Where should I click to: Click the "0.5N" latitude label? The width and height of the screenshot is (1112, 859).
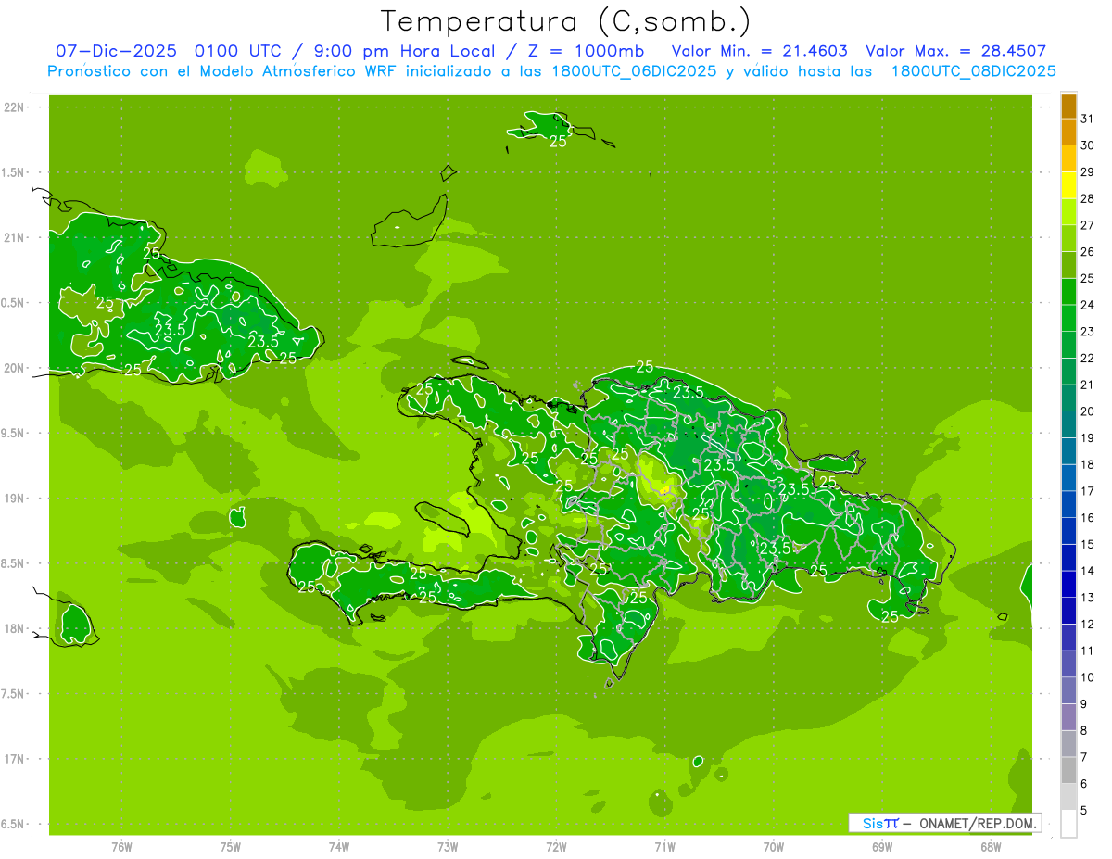(13, 303)
